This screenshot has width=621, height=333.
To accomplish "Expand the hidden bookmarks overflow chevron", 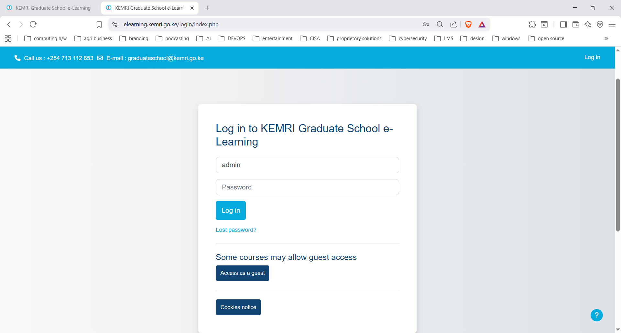I will coord(606,38).
